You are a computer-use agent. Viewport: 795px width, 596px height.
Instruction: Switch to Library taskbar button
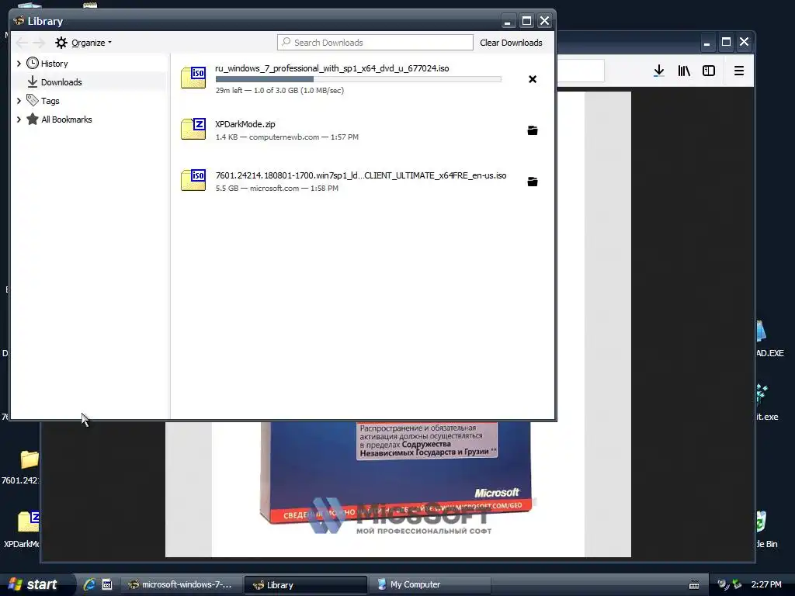click(x=306, y=584)
